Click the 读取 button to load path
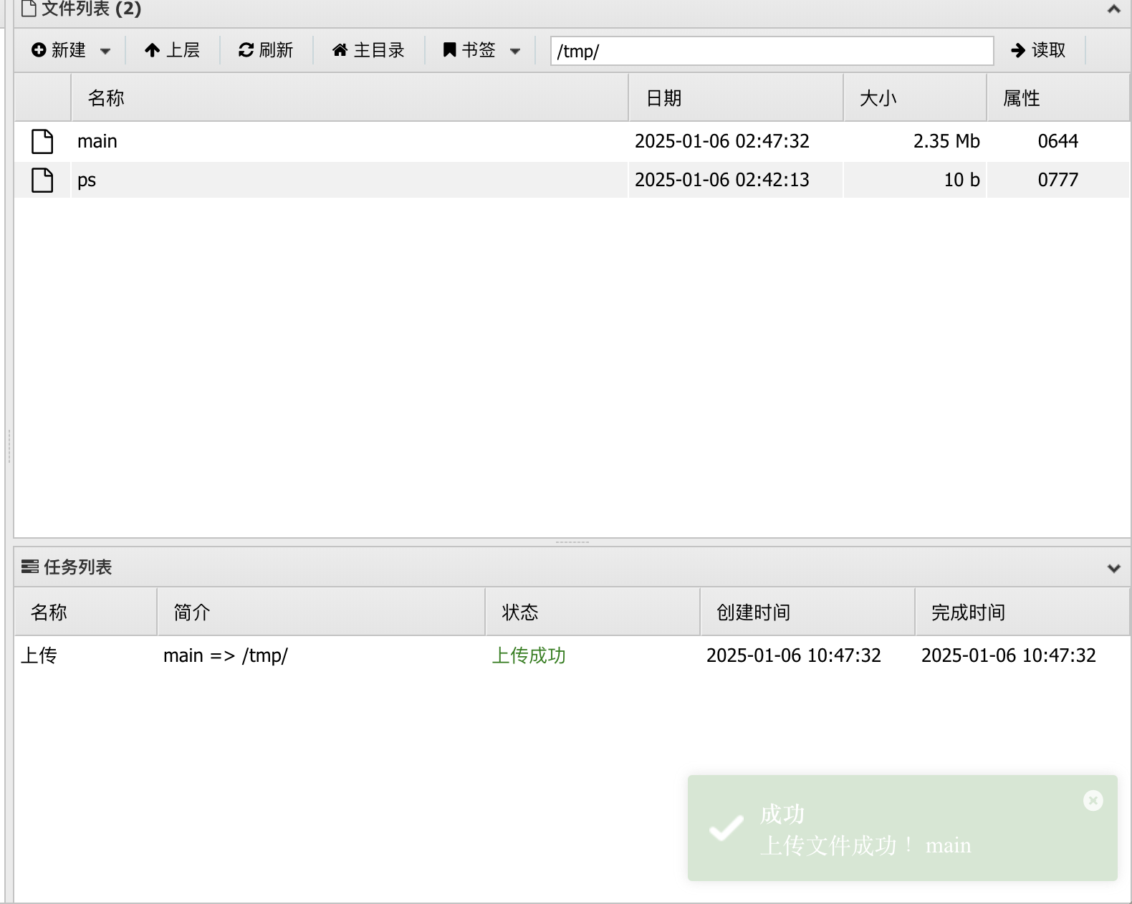Viewport: 1132px width, 904px height. (1038, 50)
